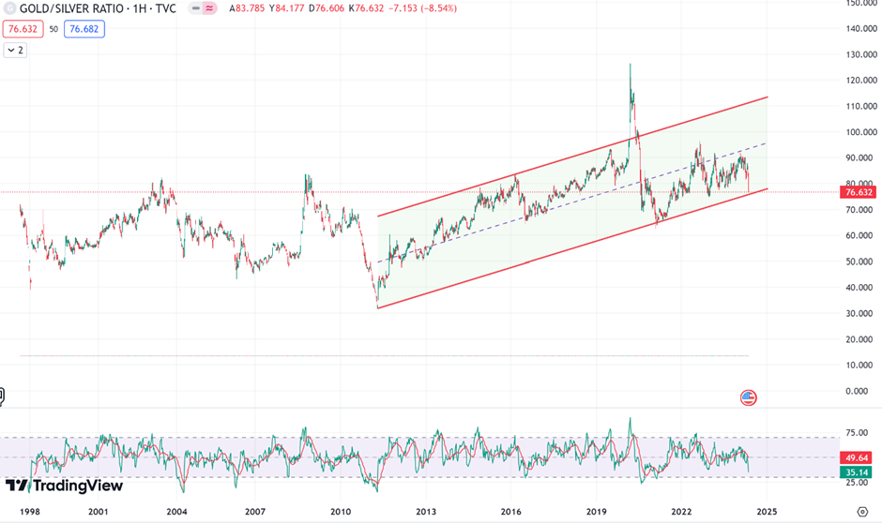Open chart settings gear icon

tap(862, 511)
